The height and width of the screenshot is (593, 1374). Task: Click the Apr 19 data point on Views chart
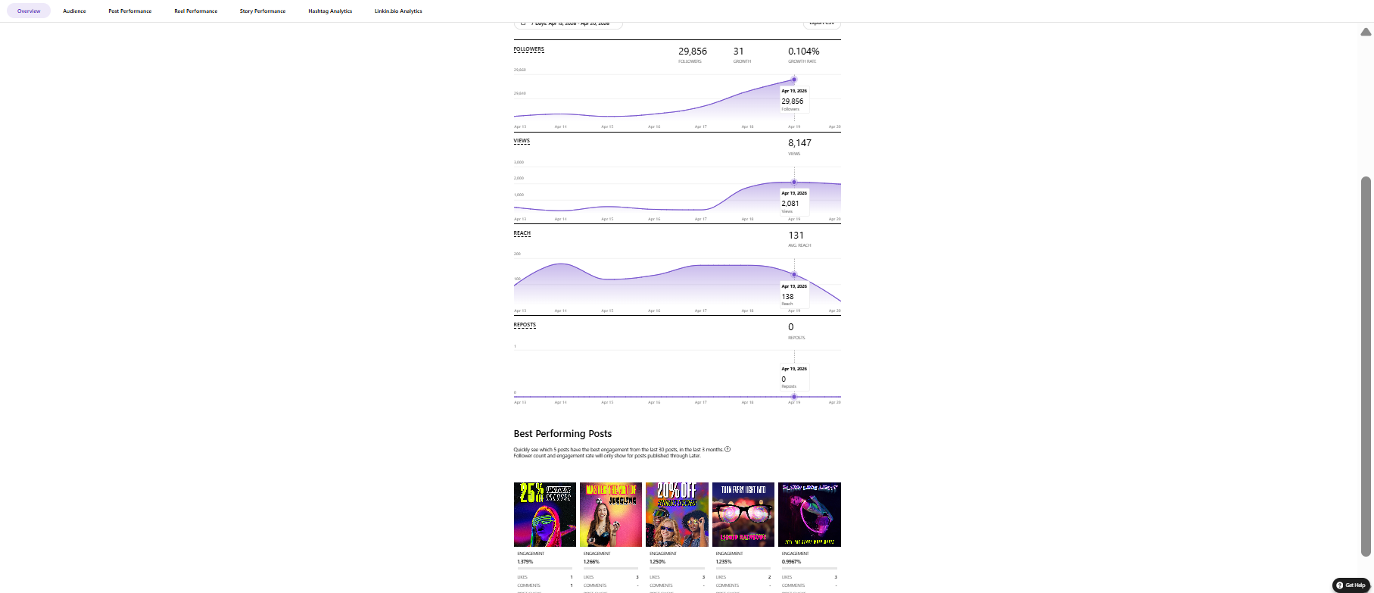(794, 182)
